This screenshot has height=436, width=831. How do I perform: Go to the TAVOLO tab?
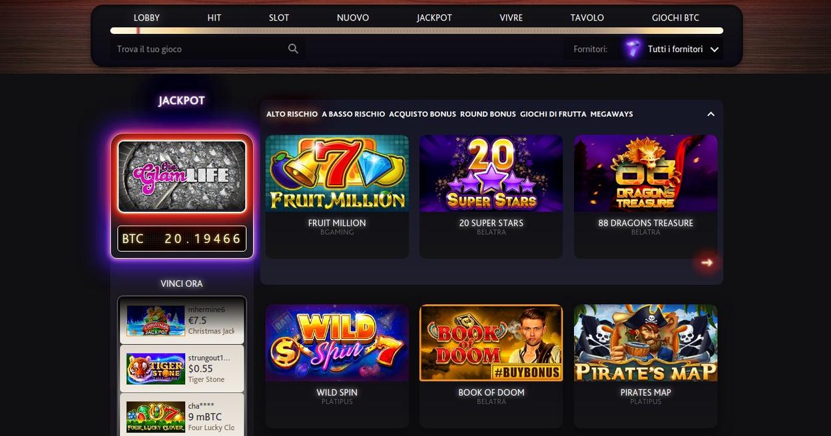click(587, 18)
